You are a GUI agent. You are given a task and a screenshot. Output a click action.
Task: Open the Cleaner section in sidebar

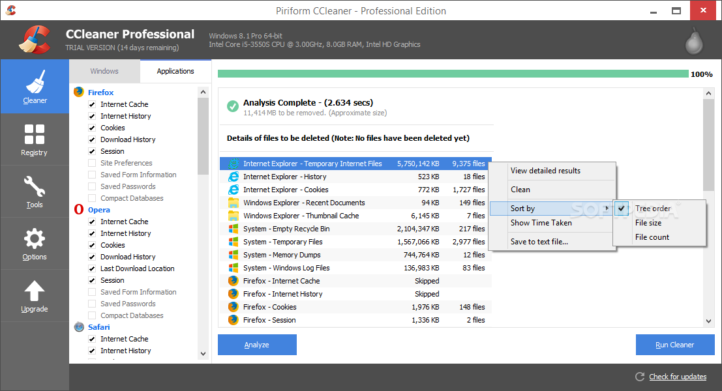point(35,87)
